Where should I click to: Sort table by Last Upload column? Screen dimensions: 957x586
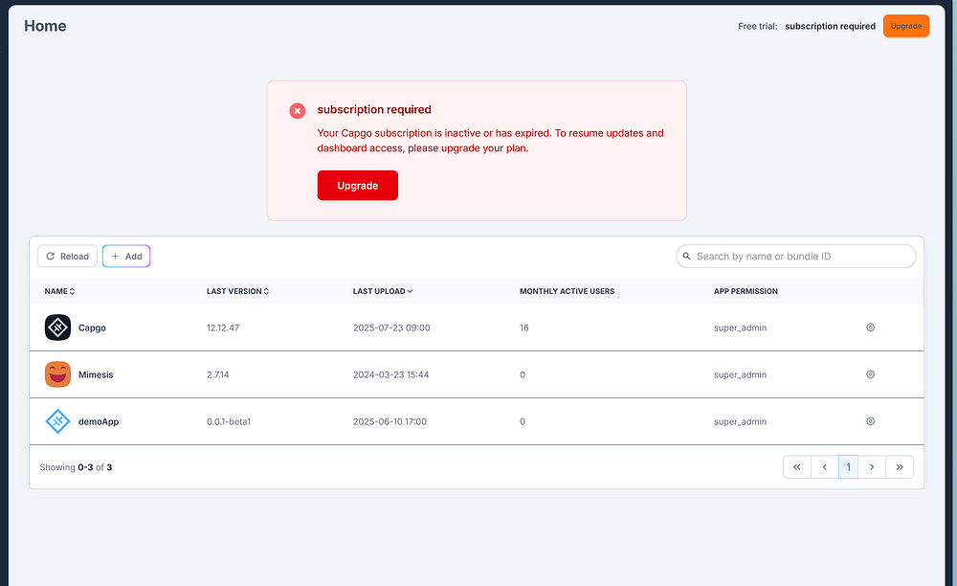pos(383,291)
